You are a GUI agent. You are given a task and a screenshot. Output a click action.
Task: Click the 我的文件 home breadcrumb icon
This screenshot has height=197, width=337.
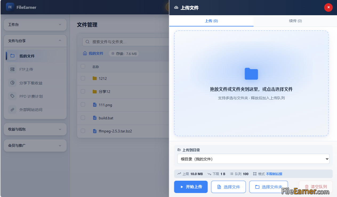(x=85, y=53)
